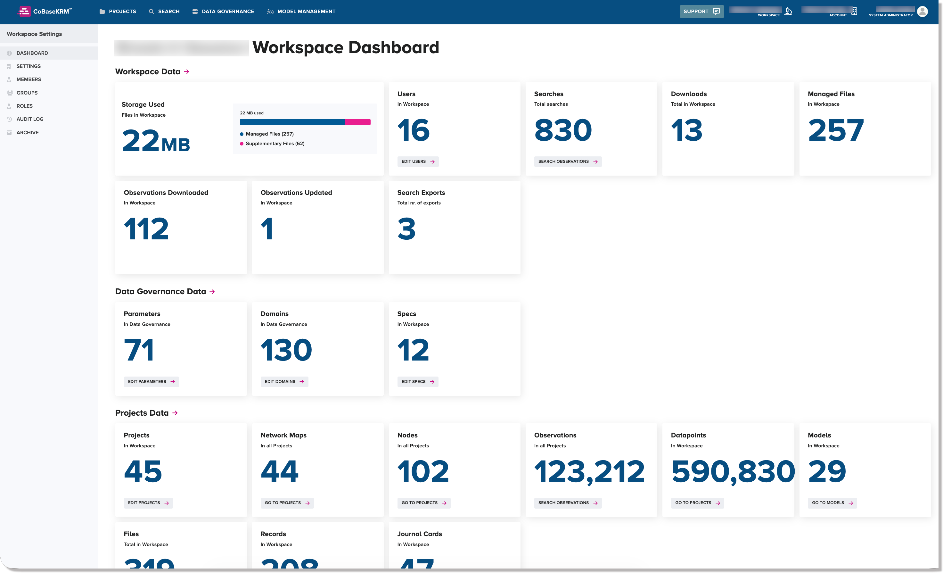The width and height of the screenshot is (943, 573).
Task: Click the Journal Cards card title
Action: 420,534
